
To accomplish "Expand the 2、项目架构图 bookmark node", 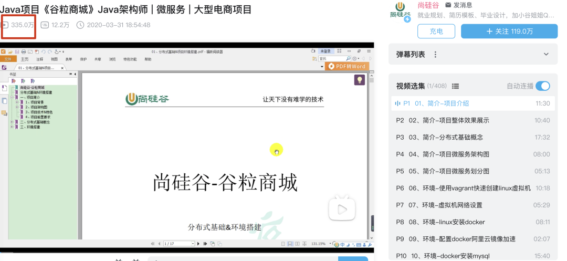I will (17, 107).
